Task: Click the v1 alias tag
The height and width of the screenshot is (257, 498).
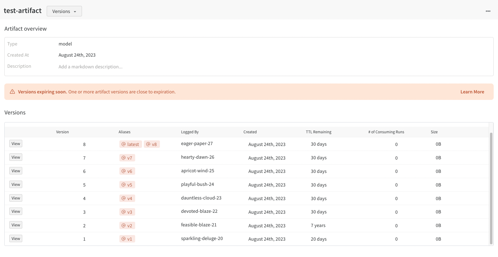Action: [127, 239]
